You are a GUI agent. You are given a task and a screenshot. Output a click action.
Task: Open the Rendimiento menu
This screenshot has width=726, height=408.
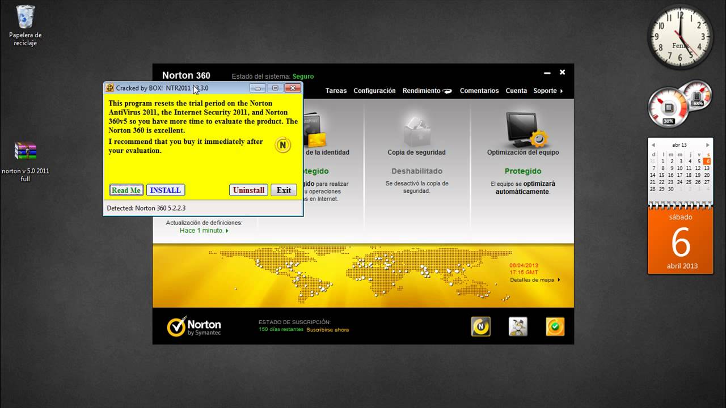[421, 91]
